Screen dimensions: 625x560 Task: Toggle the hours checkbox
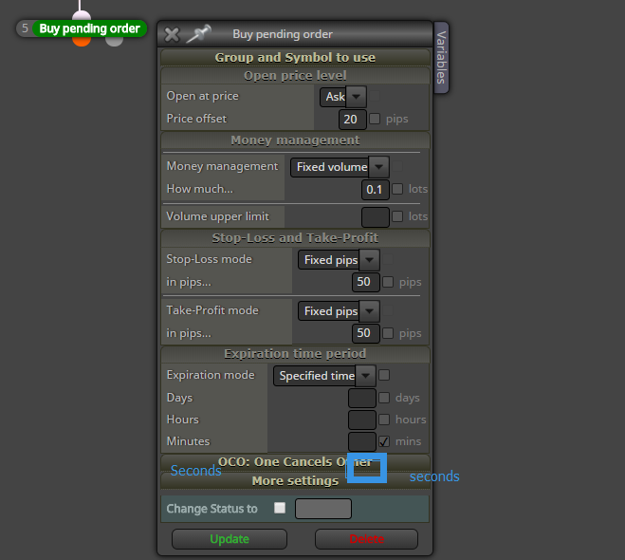384,420
